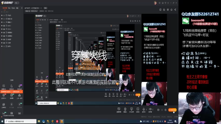Screen dimensions: 221x124
Task: Unlock the QQ群 source lock icon
Action: pyautogui.click(x=4, y=43)
